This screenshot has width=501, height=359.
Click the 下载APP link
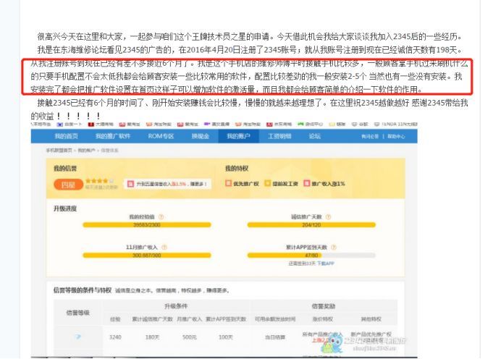(326, 263)
